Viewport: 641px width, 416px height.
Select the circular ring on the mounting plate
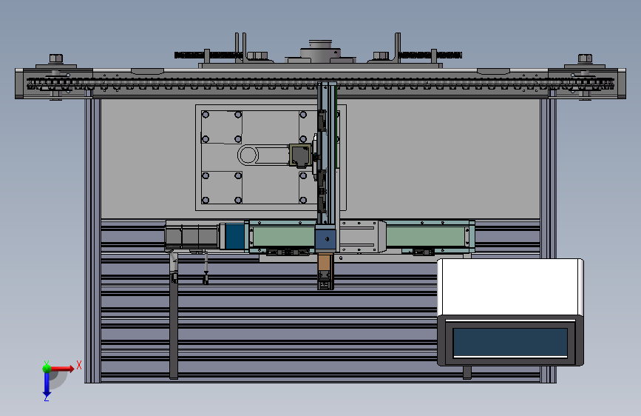(248, 155)
